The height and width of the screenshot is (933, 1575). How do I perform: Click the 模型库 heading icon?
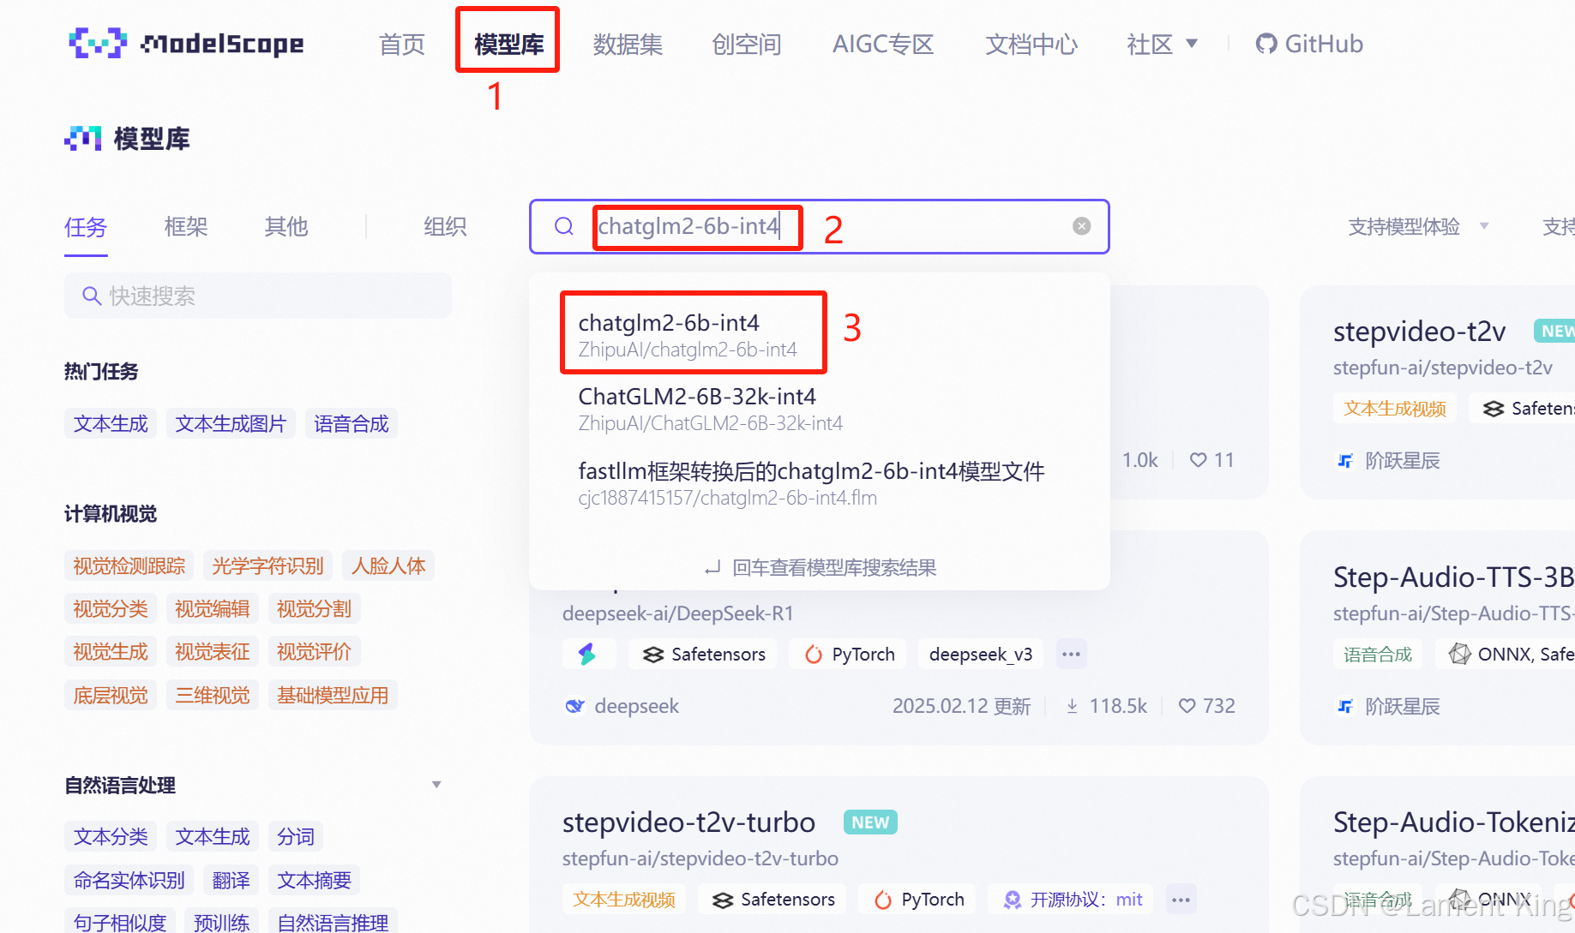pyautogui.click(x=83, y=138)
